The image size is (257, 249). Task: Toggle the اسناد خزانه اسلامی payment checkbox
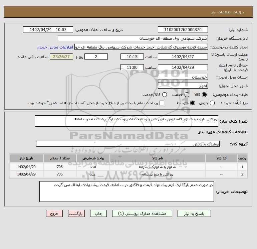pos(162,103)
